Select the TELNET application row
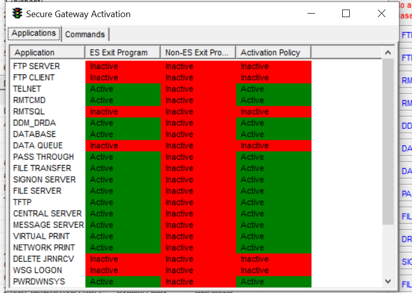 point(161,89)
